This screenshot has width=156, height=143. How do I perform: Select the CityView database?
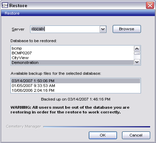(x=72, y=58)
